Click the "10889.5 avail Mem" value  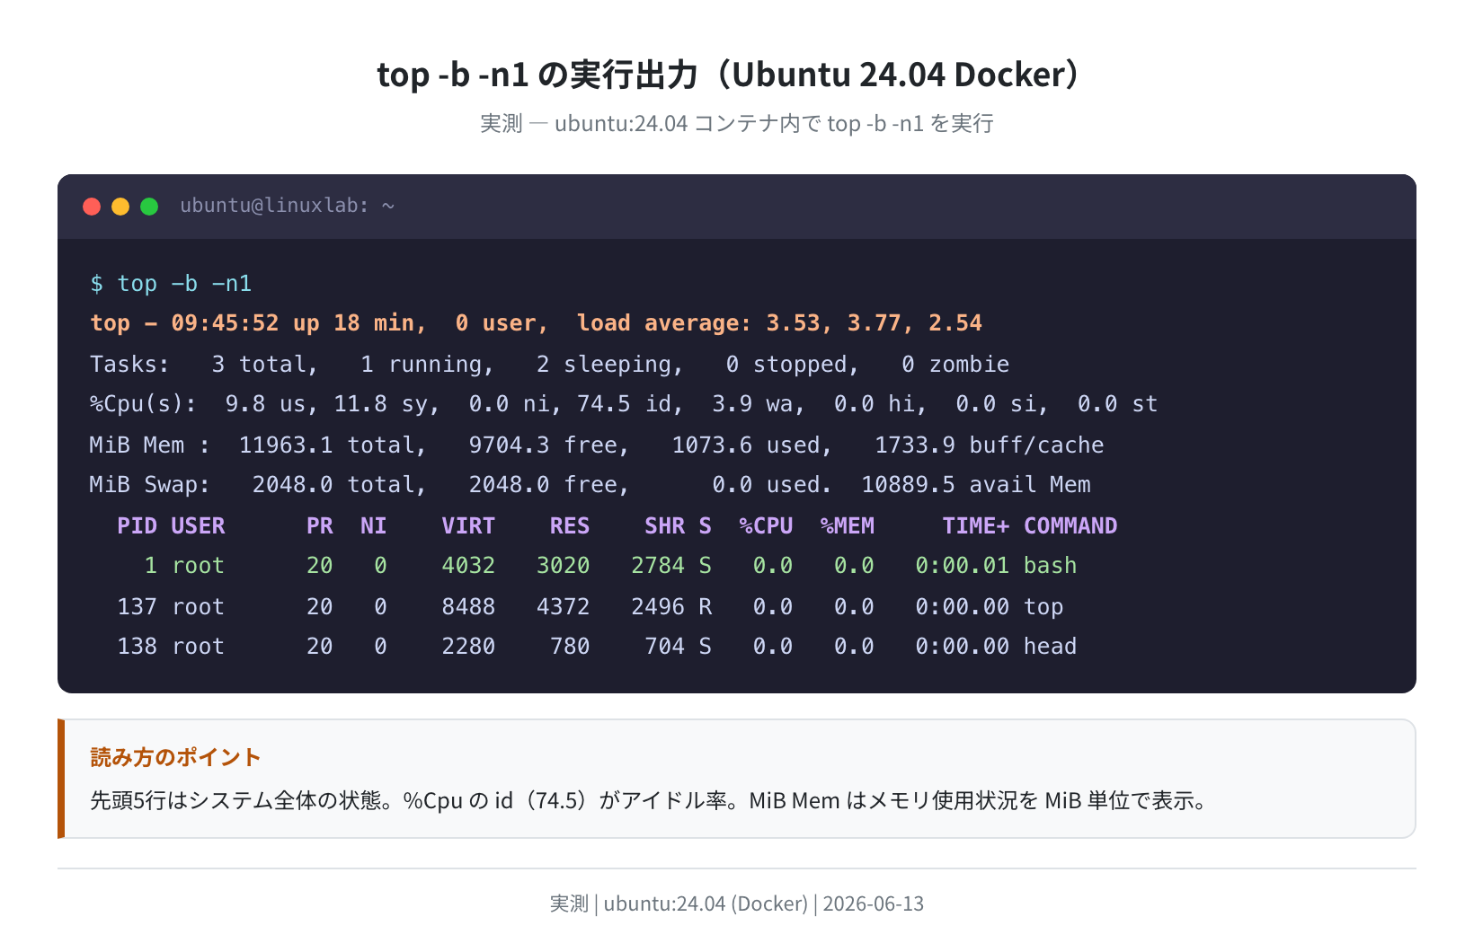(976, 485)
